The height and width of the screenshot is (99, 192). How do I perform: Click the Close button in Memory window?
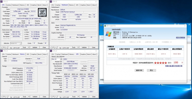click(x=44, y=97)
